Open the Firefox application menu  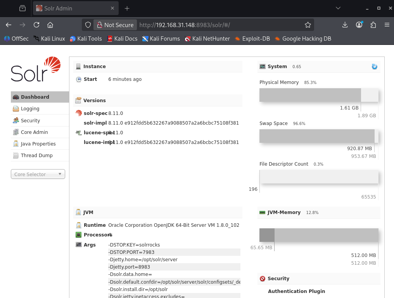[387, 25]
